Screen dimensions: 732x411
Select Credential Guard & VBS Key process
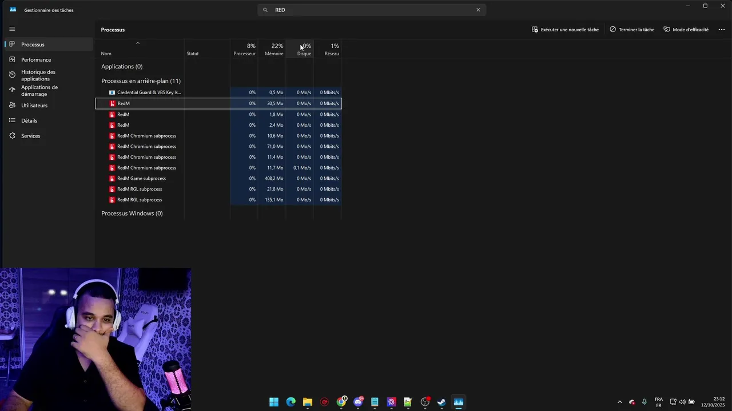tap(218, 92)
